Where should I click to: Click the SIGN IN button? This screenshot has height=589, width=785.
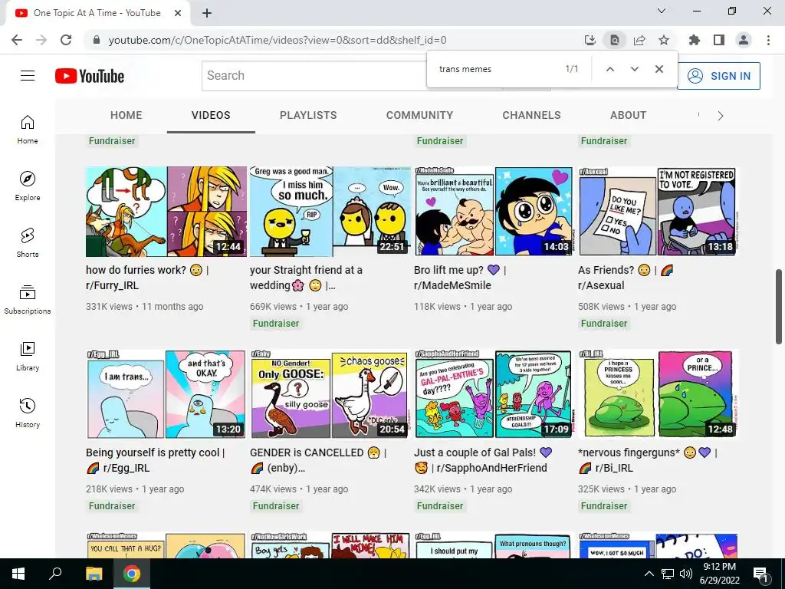coord(719,76)
